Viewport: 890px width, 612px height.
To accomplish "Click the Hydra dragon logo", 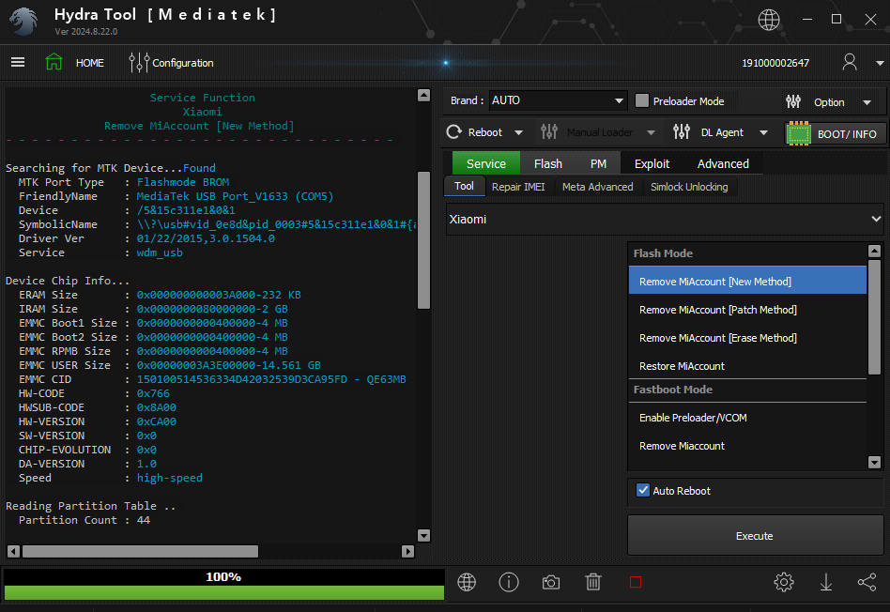I will point(23,22).
